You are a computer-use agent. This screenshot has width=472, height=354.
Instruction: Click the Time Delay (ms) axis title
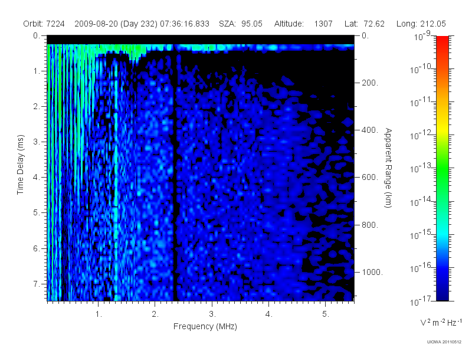[x=20, y=165]
